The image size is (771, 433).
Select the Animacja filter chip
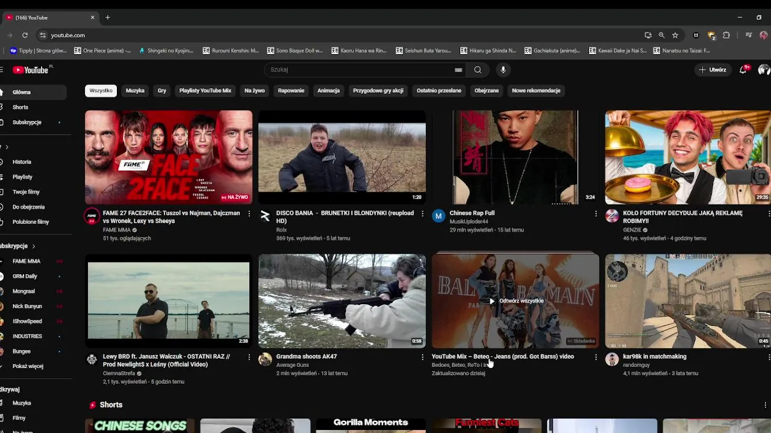(329, 91)
